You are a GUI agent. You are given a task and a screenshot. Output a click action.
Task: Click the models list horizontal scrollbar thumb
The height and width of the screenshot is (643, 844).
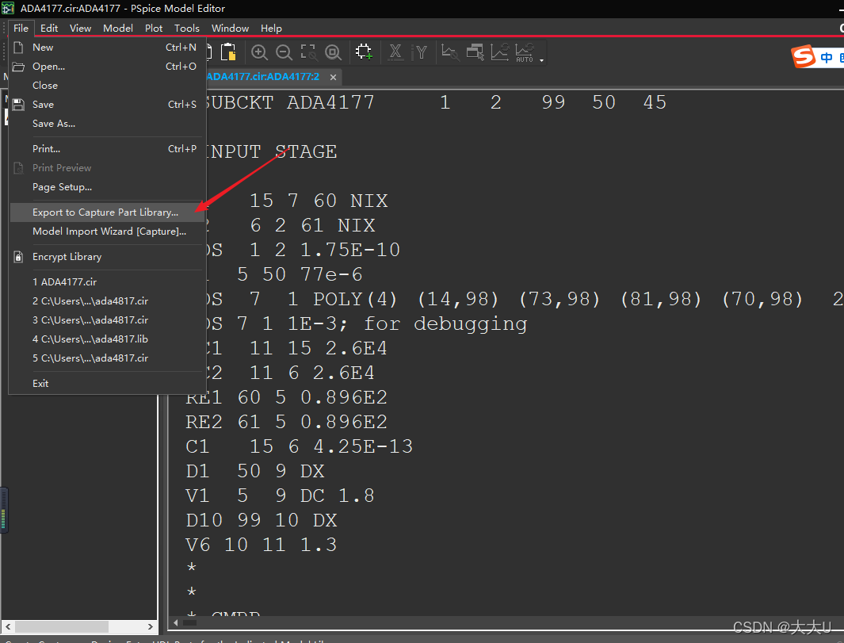[x=61, y=627]
